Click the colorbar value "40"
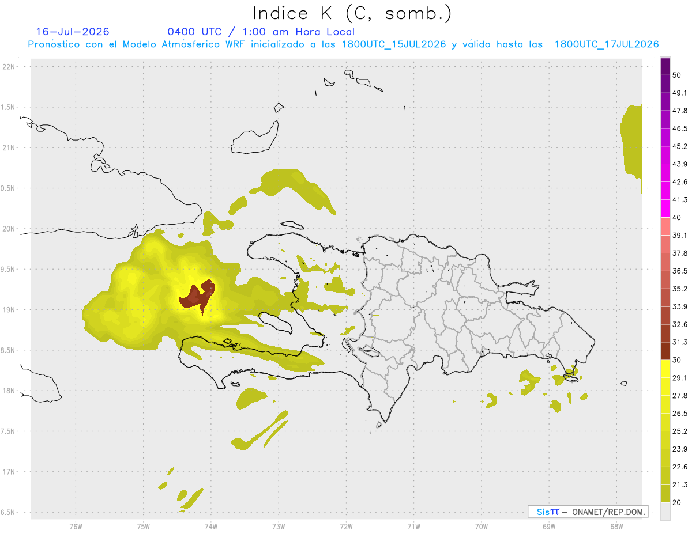This screenshot has height=534, width=692. coord(678,218)
